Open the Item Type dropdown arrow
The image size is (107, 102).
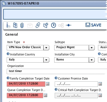(46, 48)
